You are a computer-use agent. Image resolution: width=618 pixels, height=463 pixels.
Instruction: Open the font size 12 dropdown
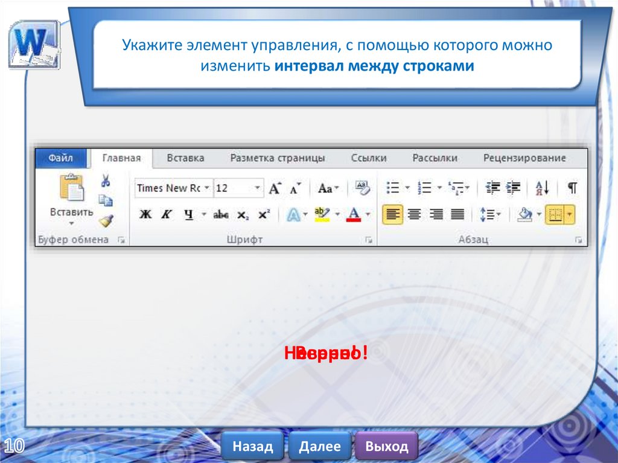coord(258,188)
